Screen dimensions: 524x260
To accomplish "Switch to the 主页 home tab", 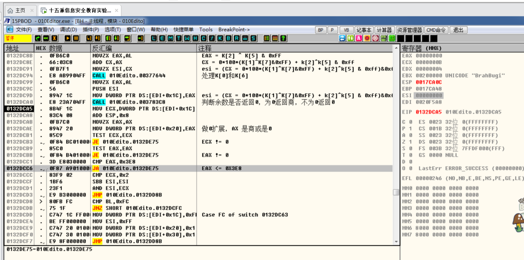I will pyautogui.click(x=16, y=10).
